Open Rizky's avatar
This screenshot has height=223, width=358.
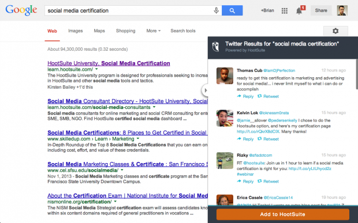coord(225,161)
